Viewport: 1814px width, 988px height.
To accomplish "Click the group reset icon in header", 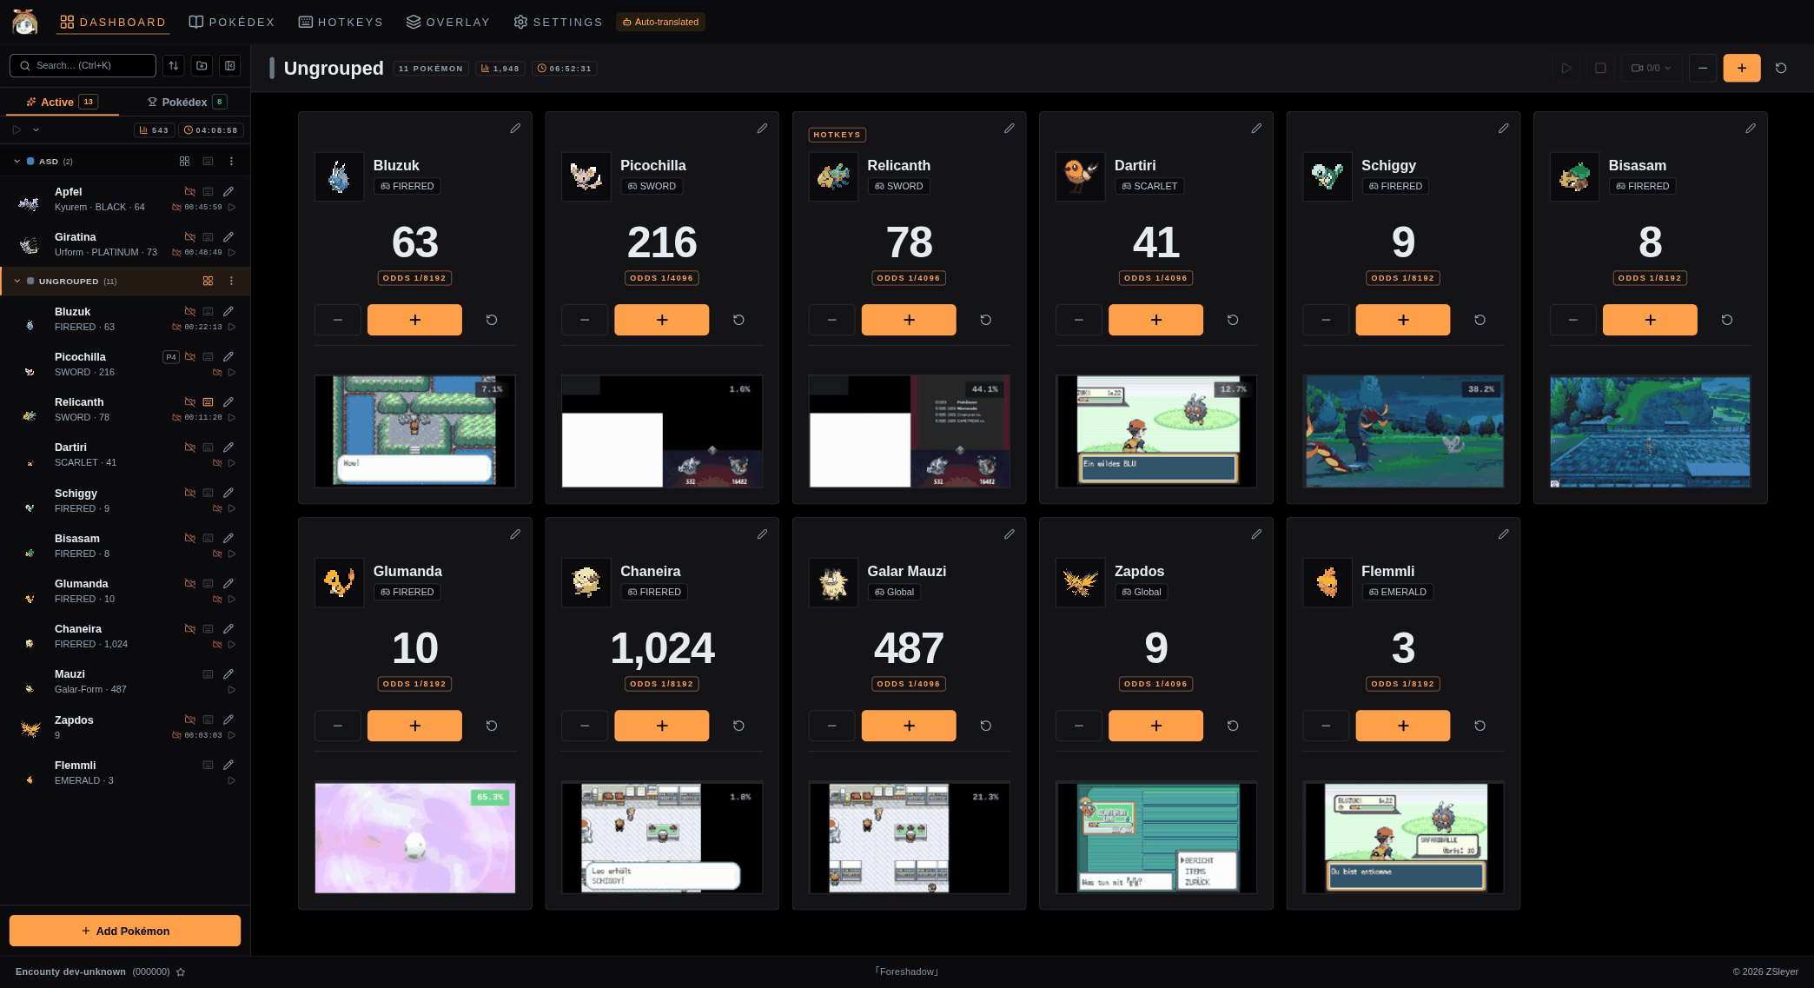I will [x=1781, y=68].
